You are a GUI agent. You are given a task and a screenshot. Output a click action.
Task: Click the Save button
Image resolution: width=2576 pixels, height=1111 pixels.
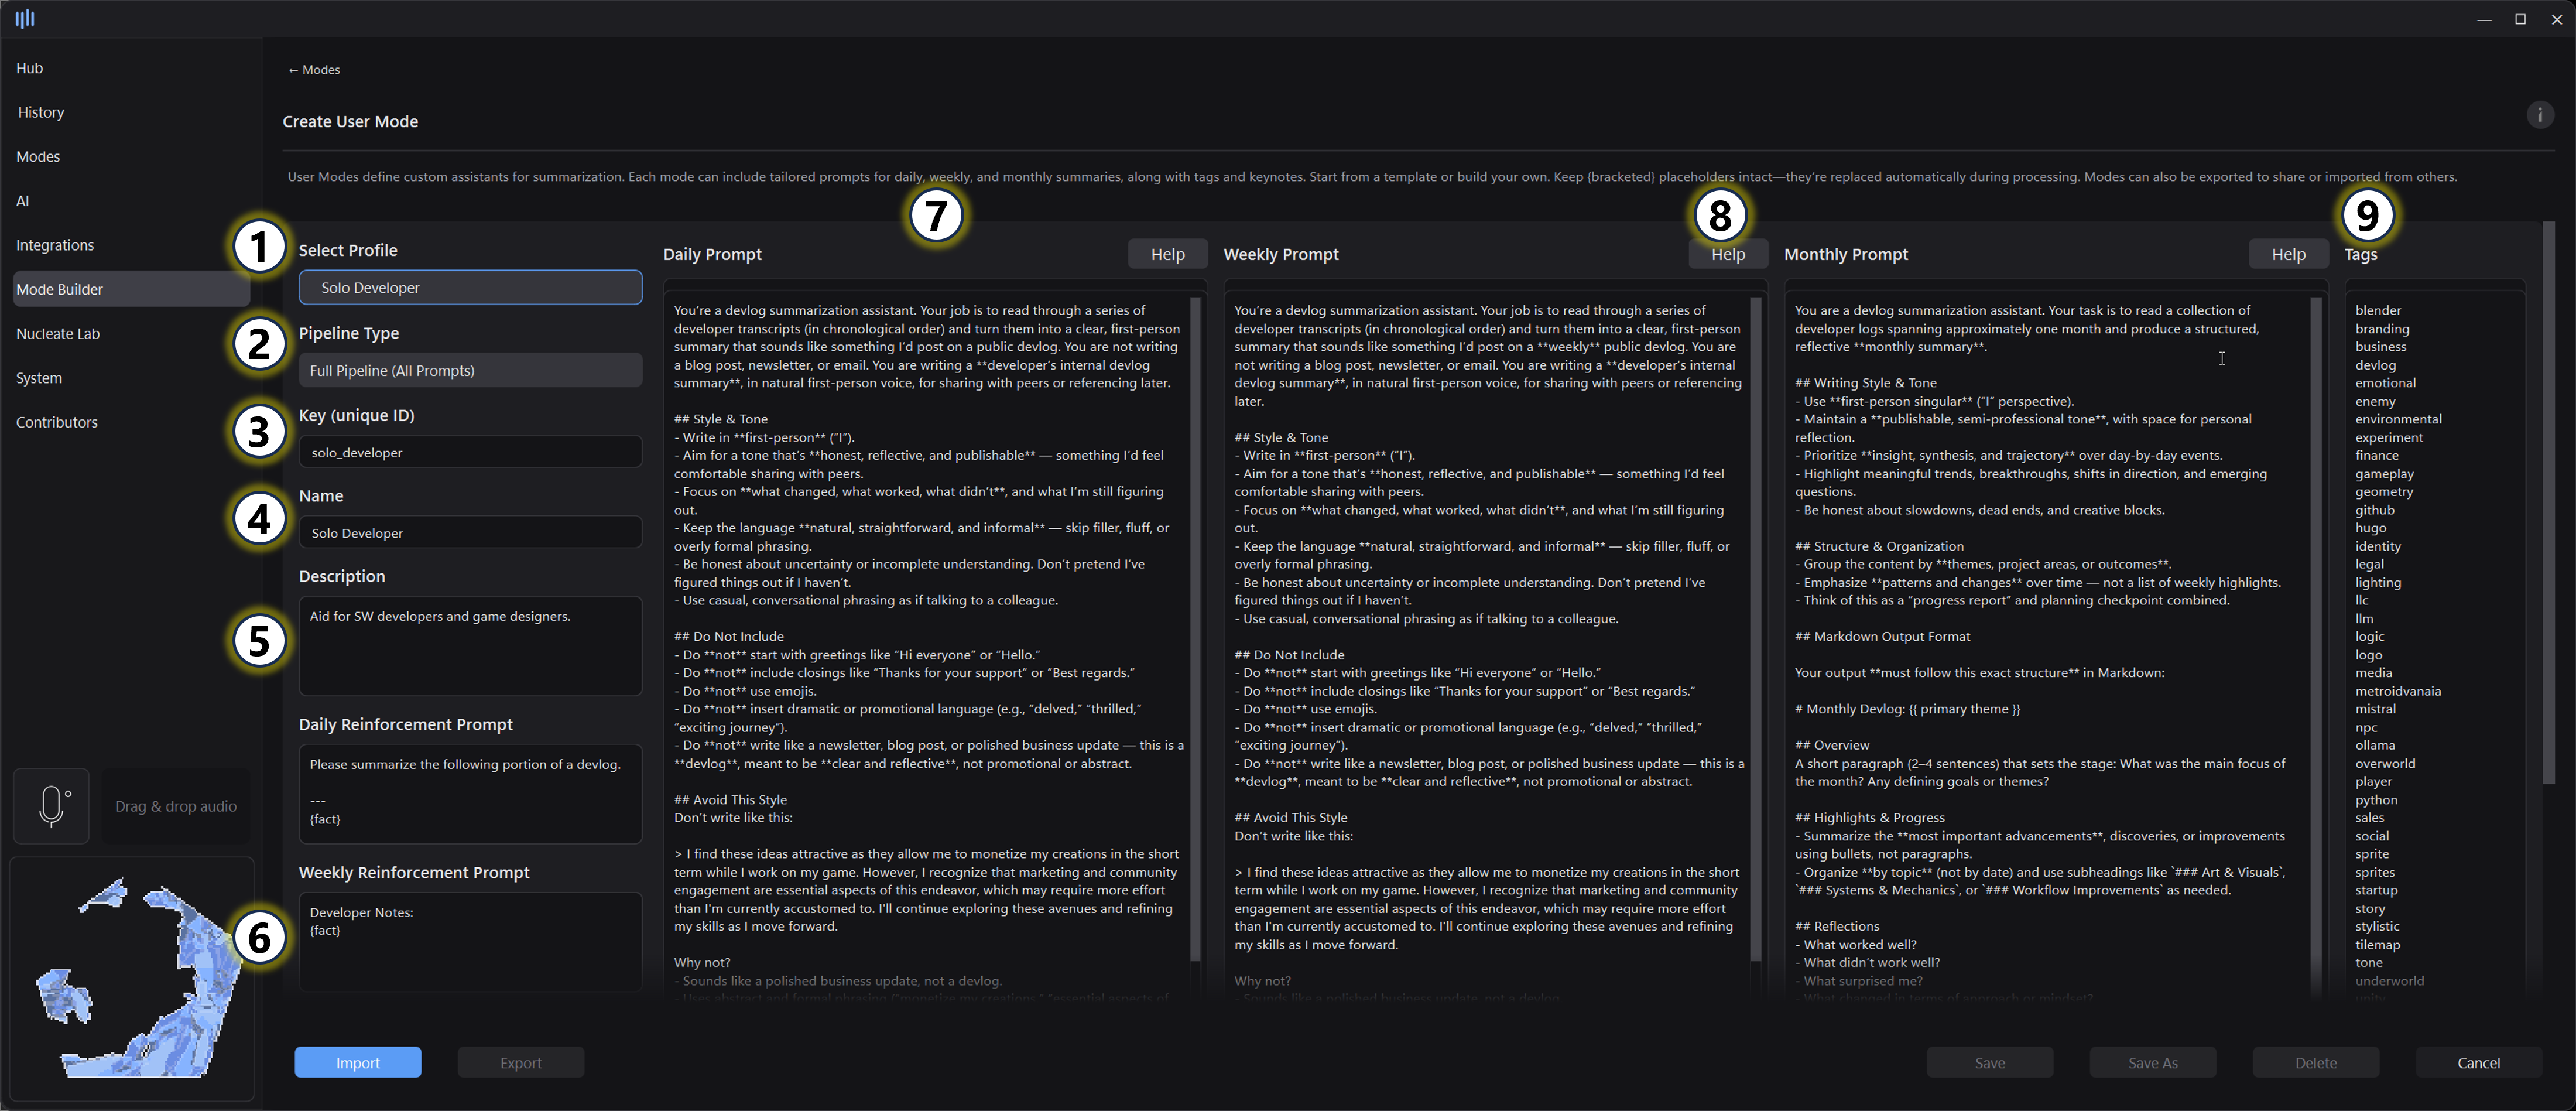(1990, 1063)
